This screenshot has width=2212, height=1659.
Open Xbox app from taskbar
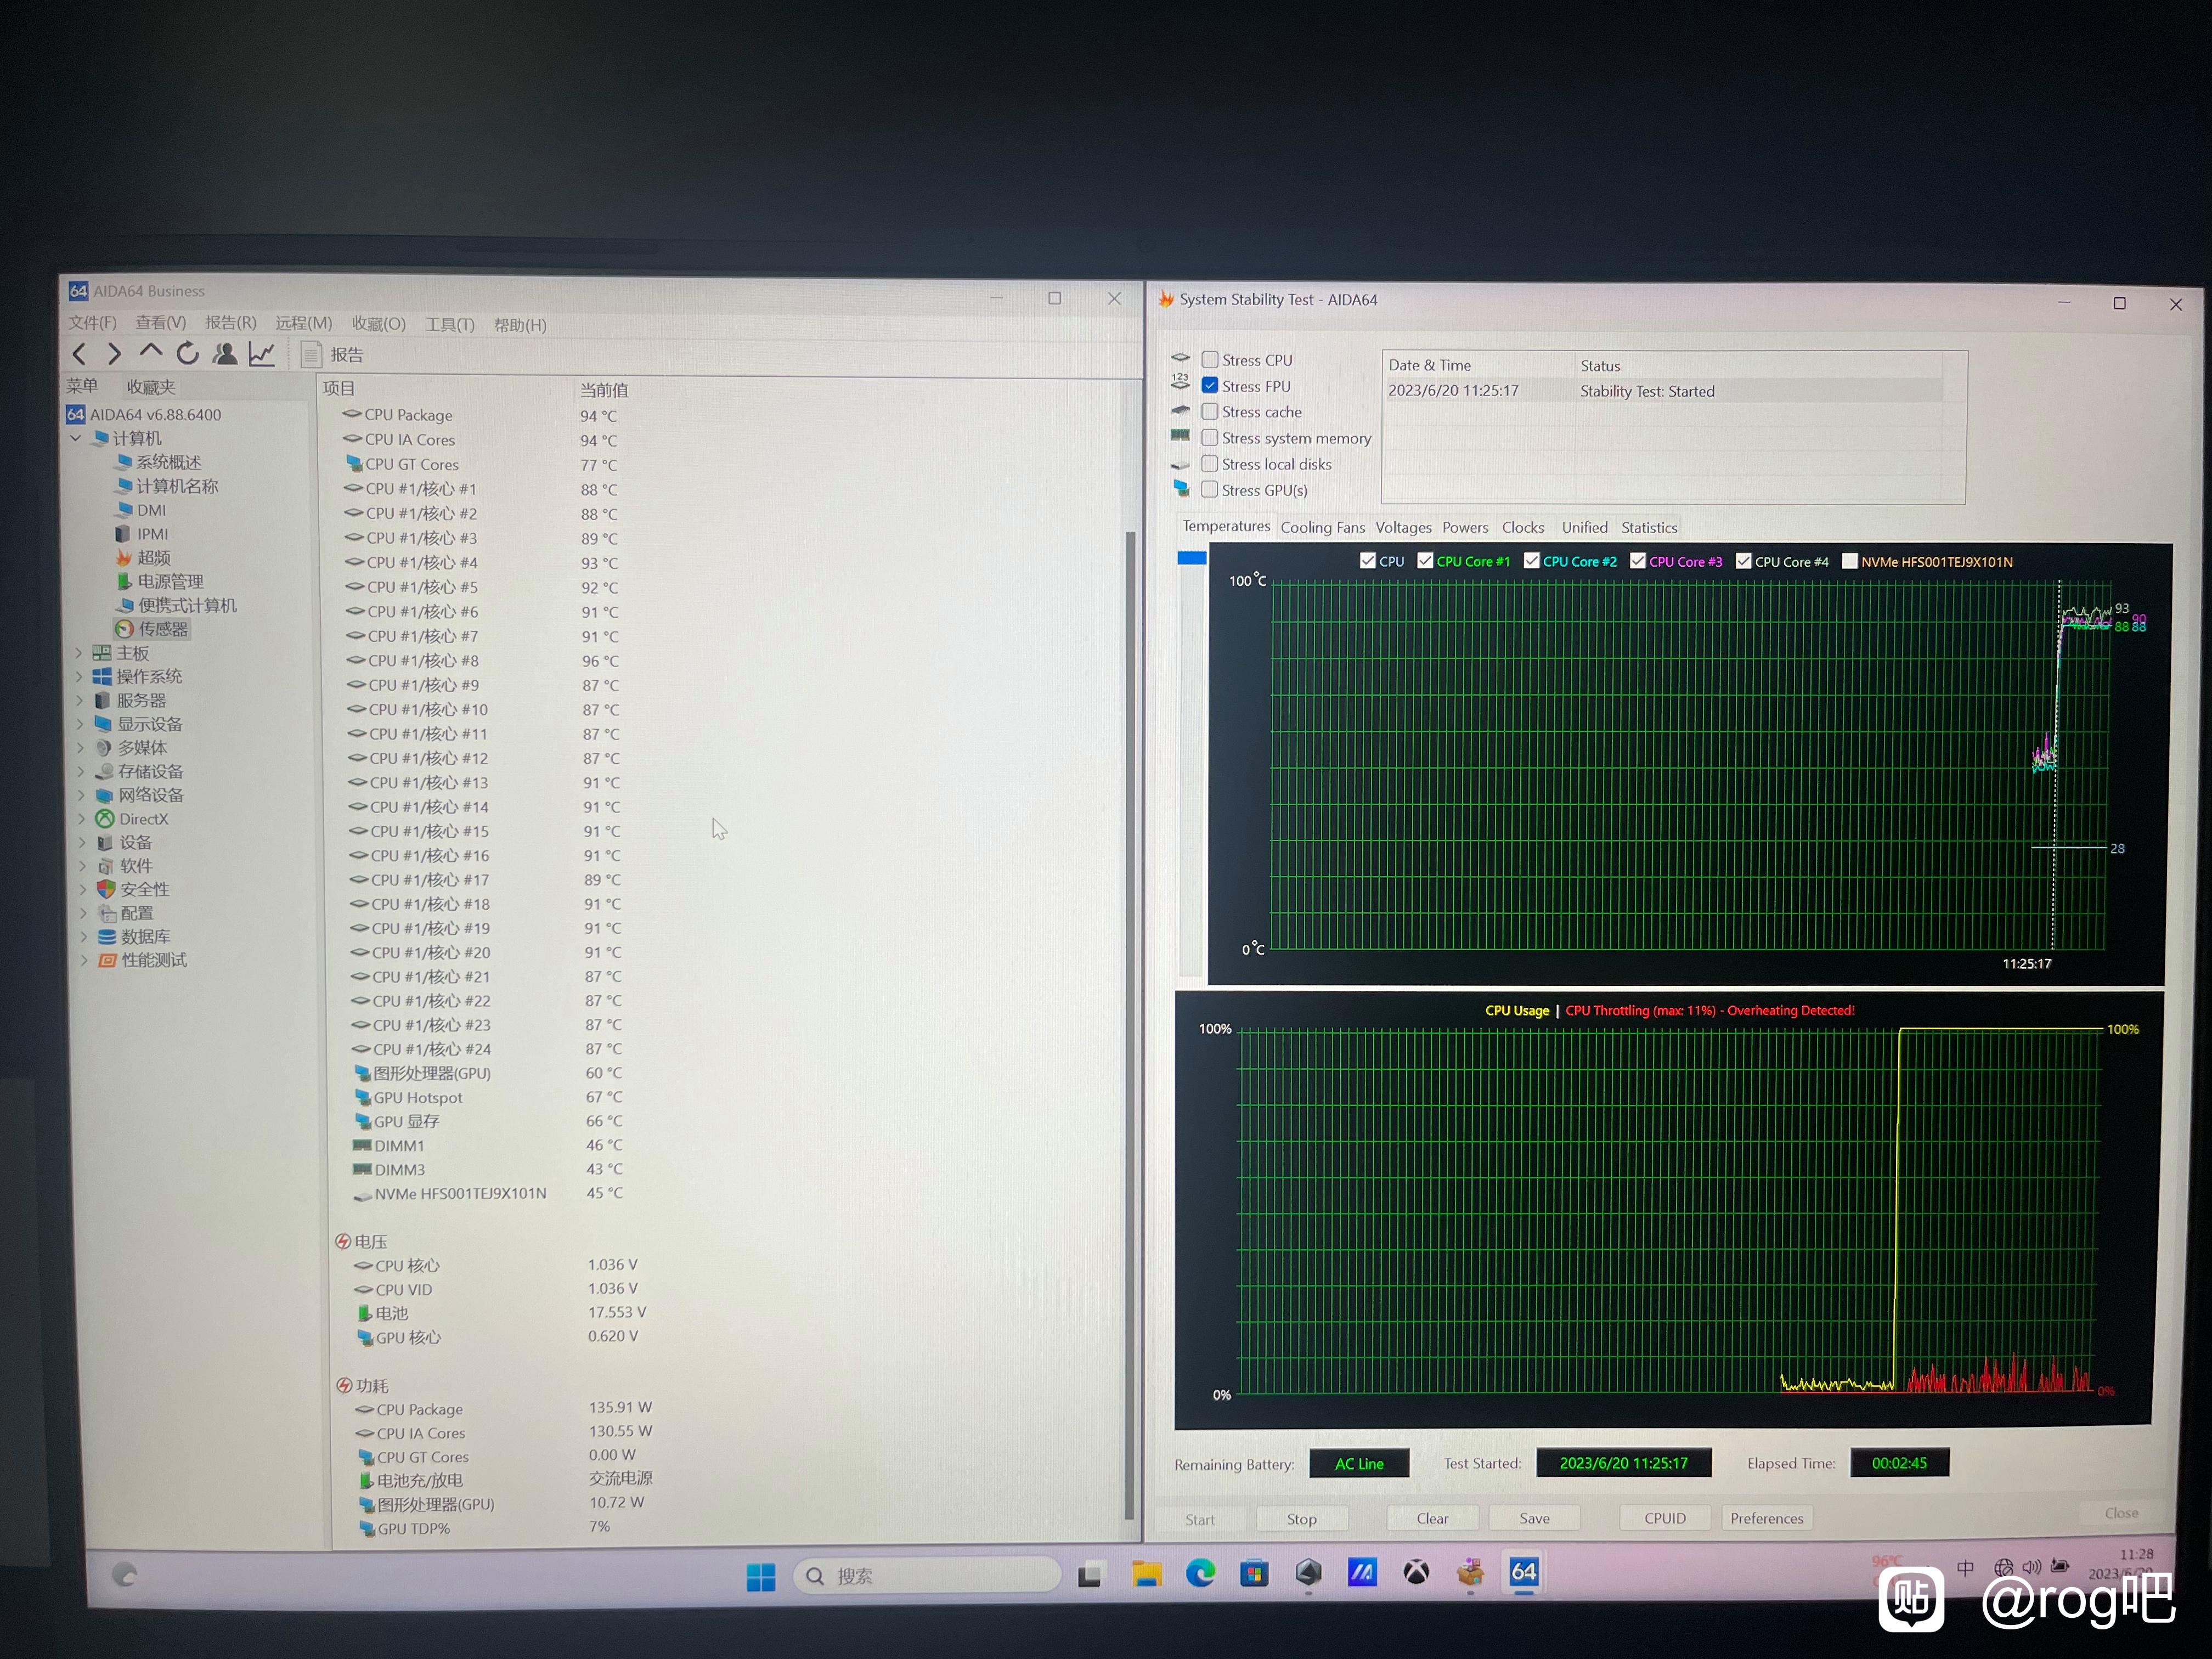click(x=1416, y=1572)
